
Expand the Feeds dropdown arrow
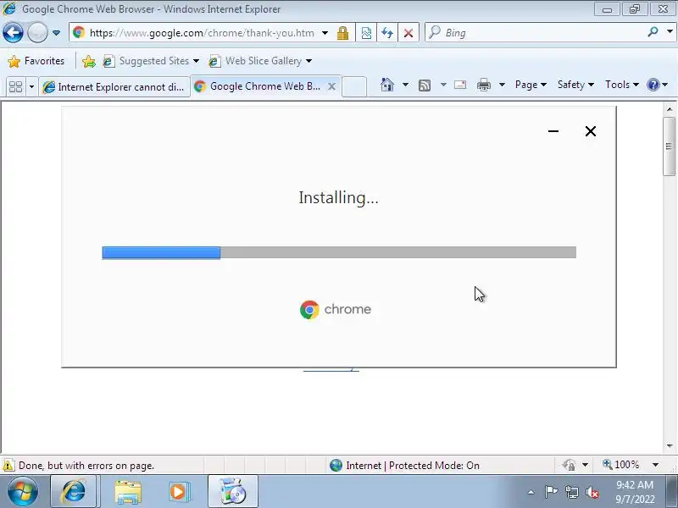tap(443, 85)
